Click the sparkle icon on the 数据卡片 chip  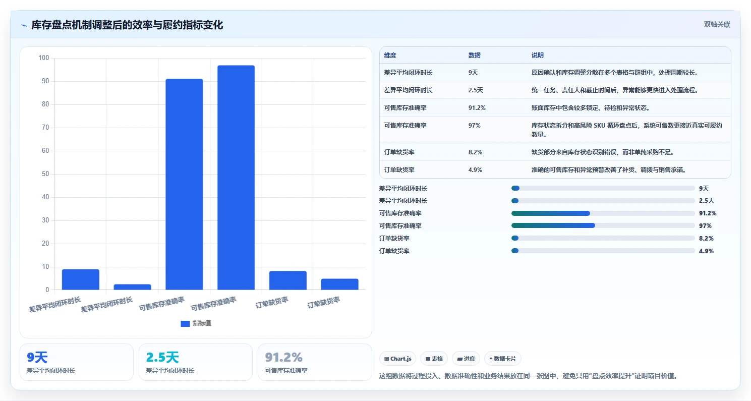491,359
